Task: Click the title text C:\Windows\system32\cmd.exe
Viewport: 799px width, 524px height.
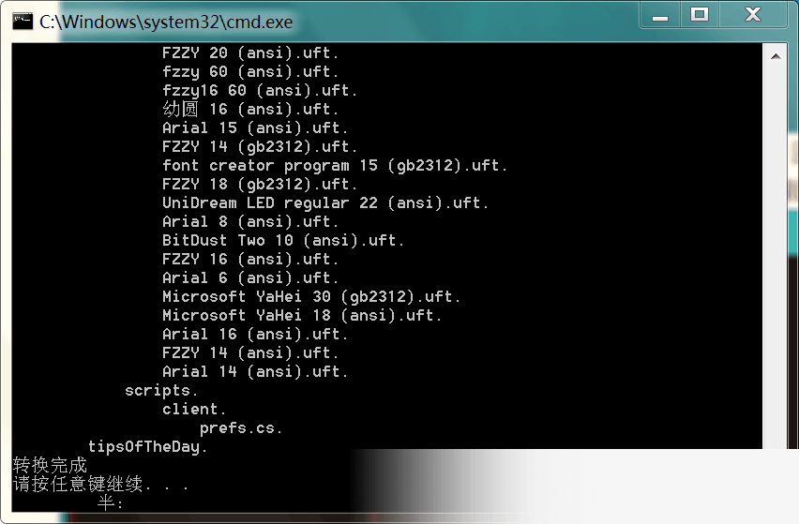Action: (x=166, y=22)
